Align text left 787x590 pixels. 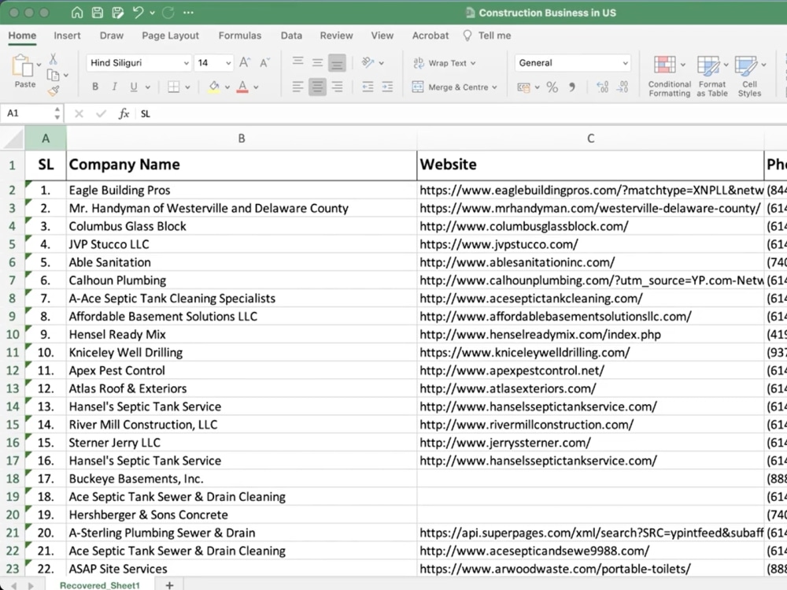pyautogui.click(x=297, y=87)
